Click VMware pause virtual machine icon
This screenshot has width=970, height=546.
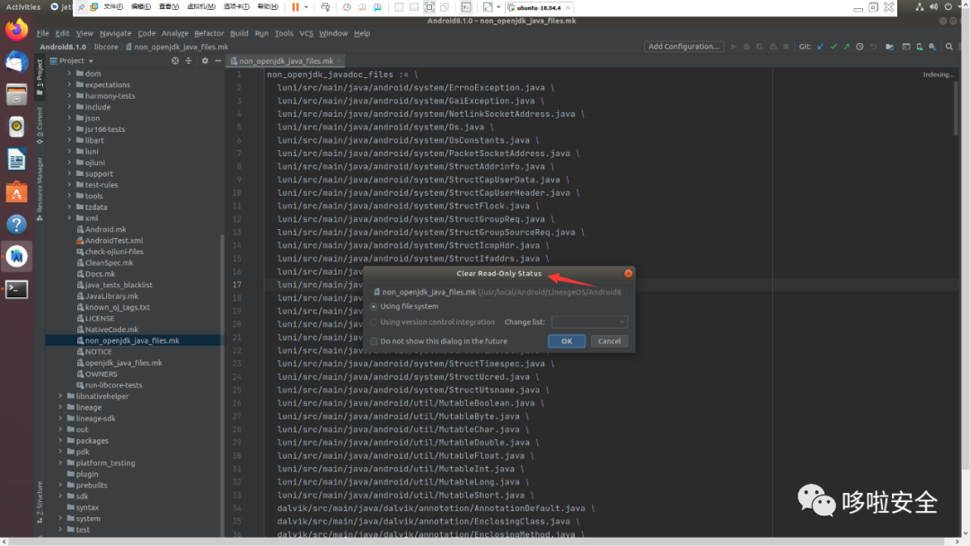pos(295,7)
